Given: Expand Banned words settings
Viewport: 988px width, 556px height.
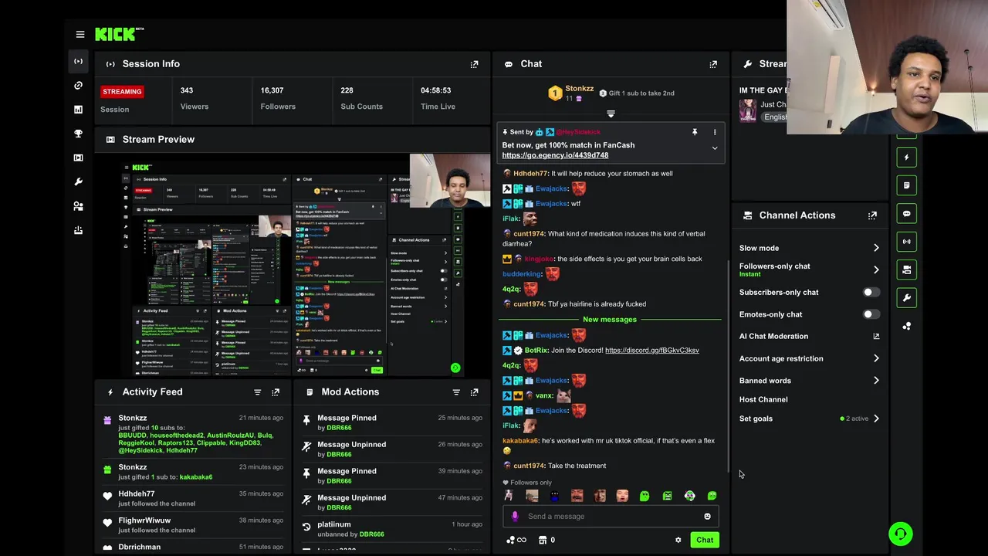Looking at the screenshot, I should (x=876, y=381).
